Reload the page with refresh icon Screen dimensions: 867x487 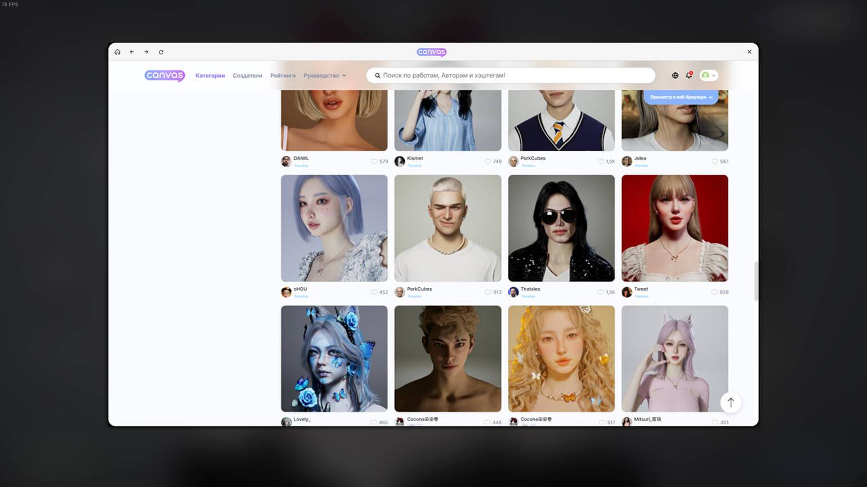click(161, 52)
